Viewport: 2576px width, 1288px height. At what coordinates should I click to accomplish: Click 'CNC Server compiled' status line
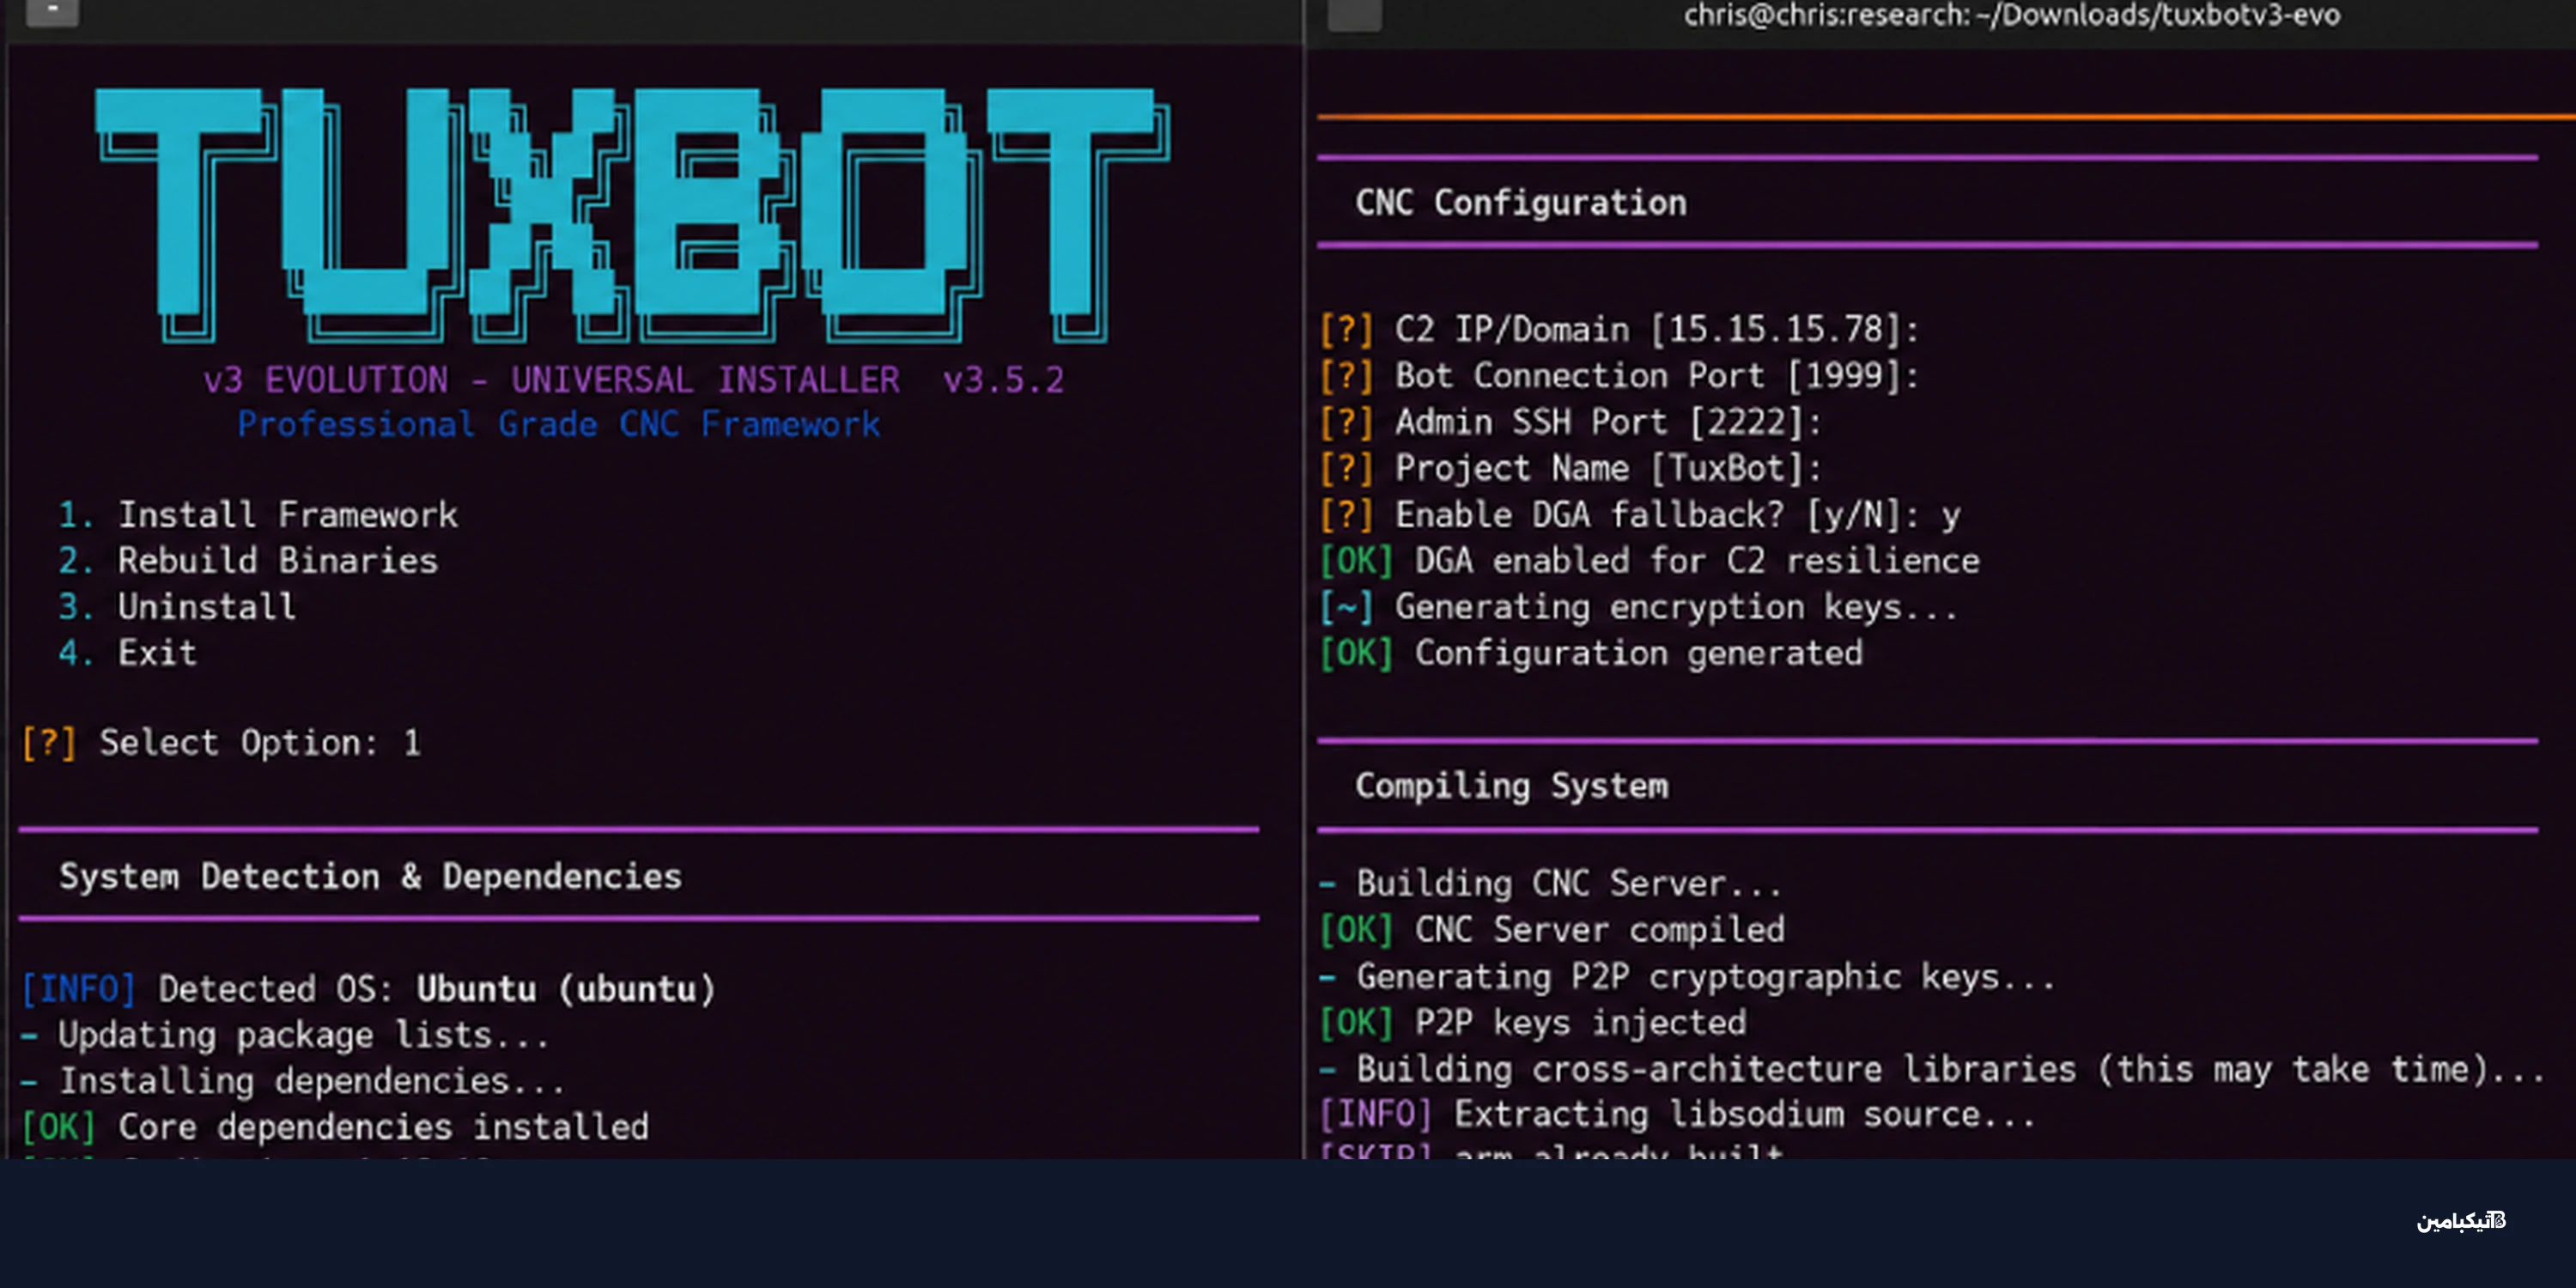click(x=1552, y=929)
